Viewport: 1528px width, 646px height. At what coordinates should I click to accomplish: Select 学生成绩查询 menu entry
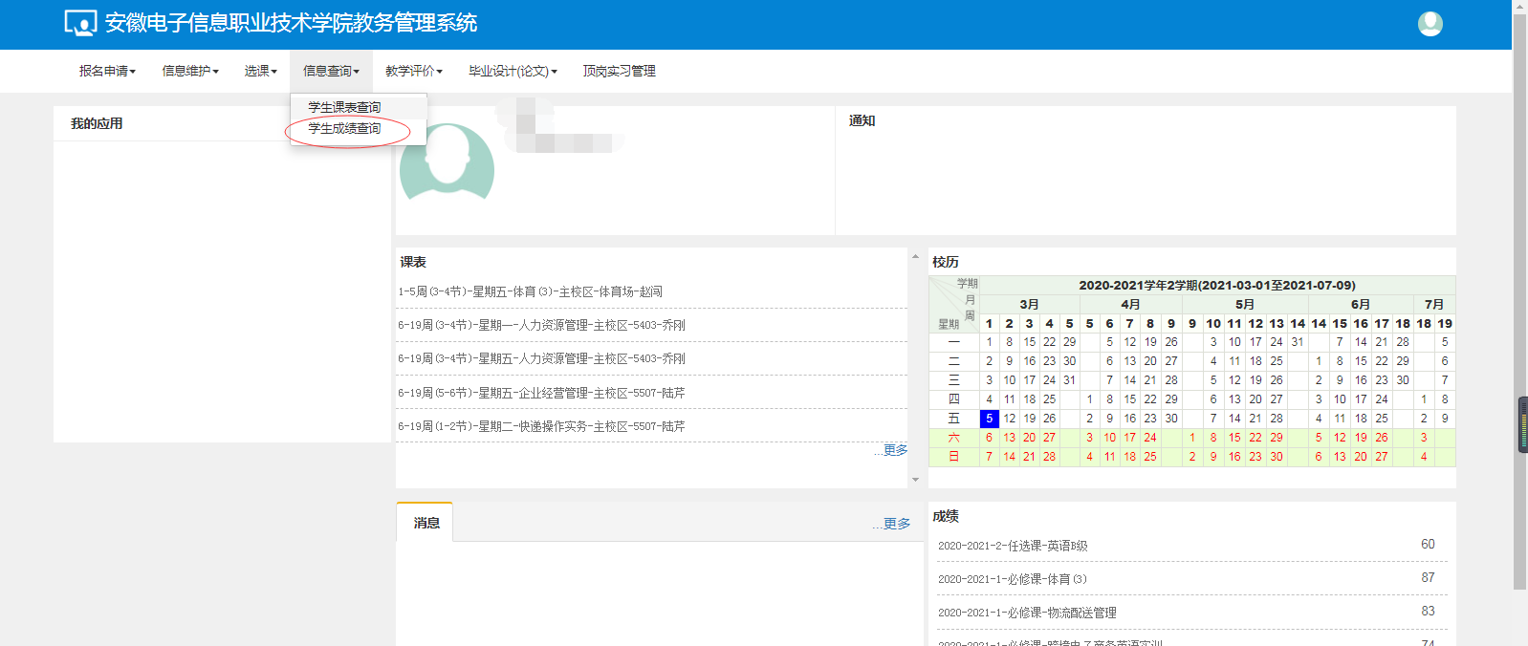344,129
